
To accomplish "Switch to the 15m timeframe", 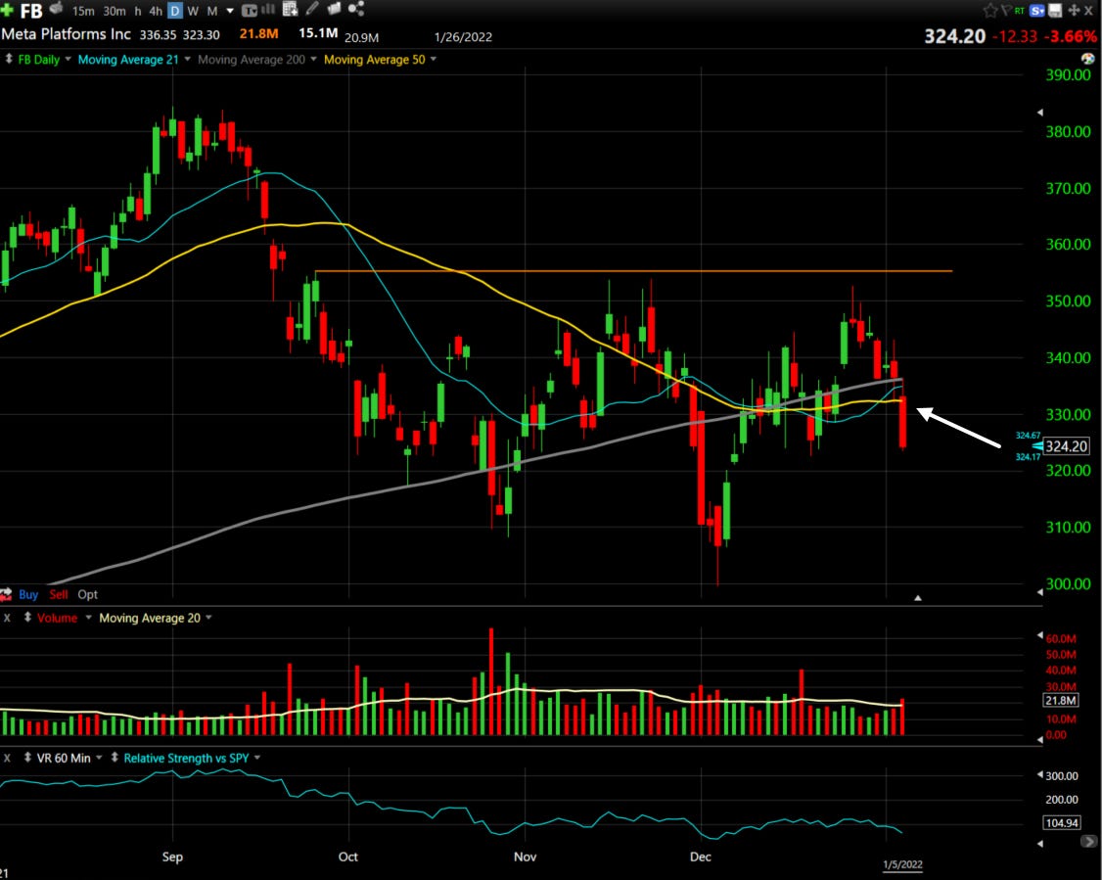I will (x=83, y=11).
